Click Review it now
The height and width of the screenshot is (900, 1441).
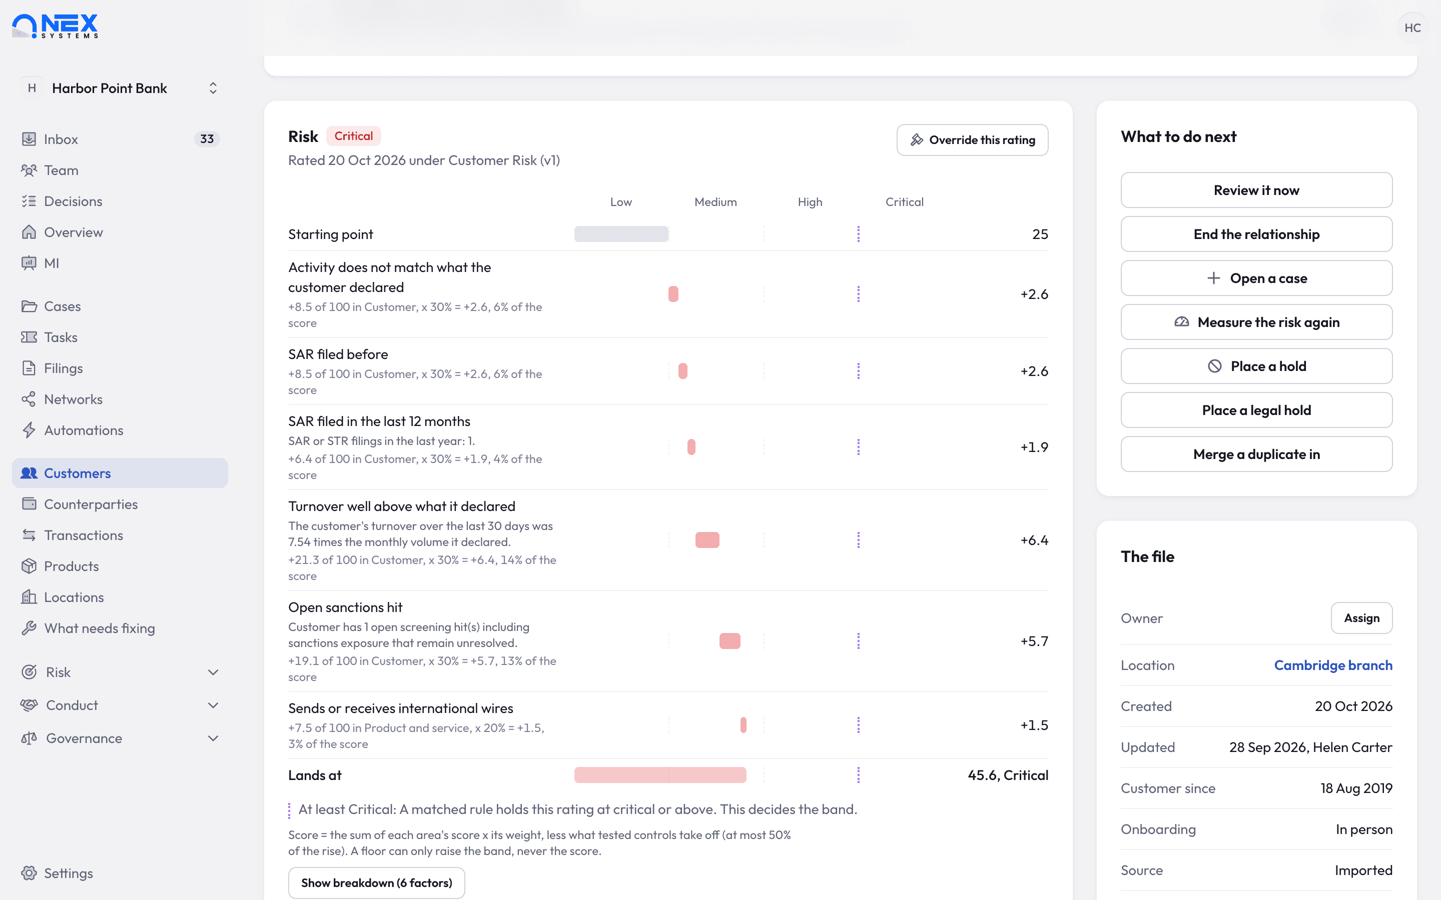click(x=1256, y=190)
